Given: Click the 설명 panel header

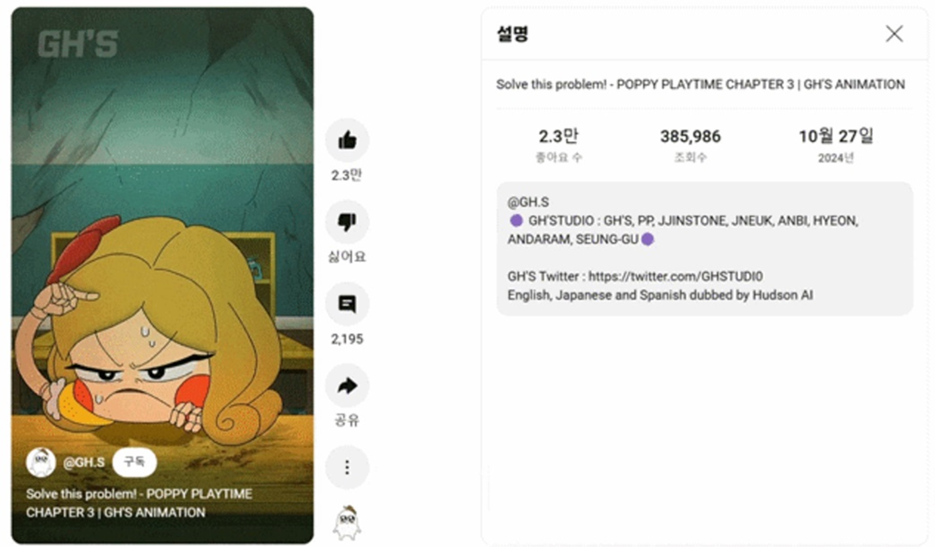Looking at the screenshot, I should 512,33.
